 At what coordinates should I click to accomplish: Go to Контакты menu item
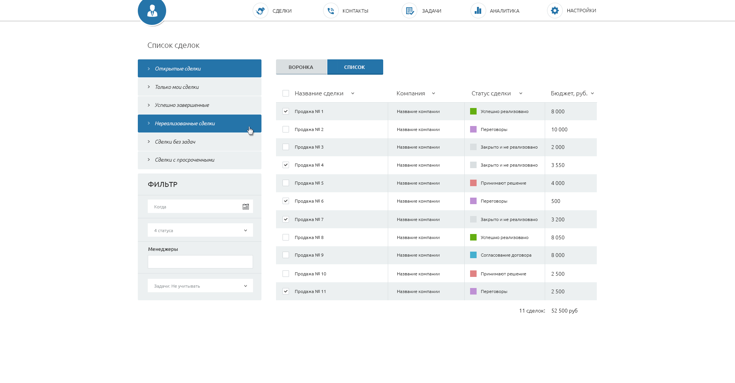355,11
